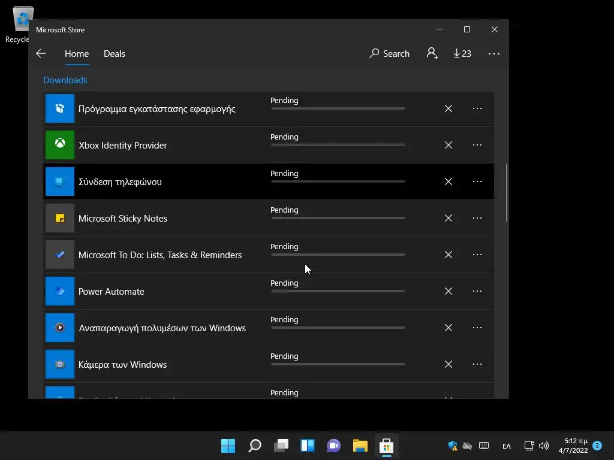Click the Κάμερα των Windows icon
Image resolution: width=614 pixels, height=460 pixels.
60,364
